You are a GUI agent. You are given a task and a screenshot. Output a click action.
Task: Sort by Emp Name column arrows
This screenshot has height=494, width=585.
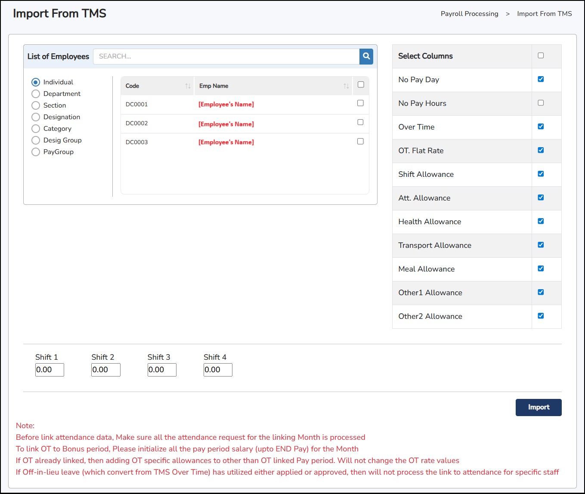346,86
